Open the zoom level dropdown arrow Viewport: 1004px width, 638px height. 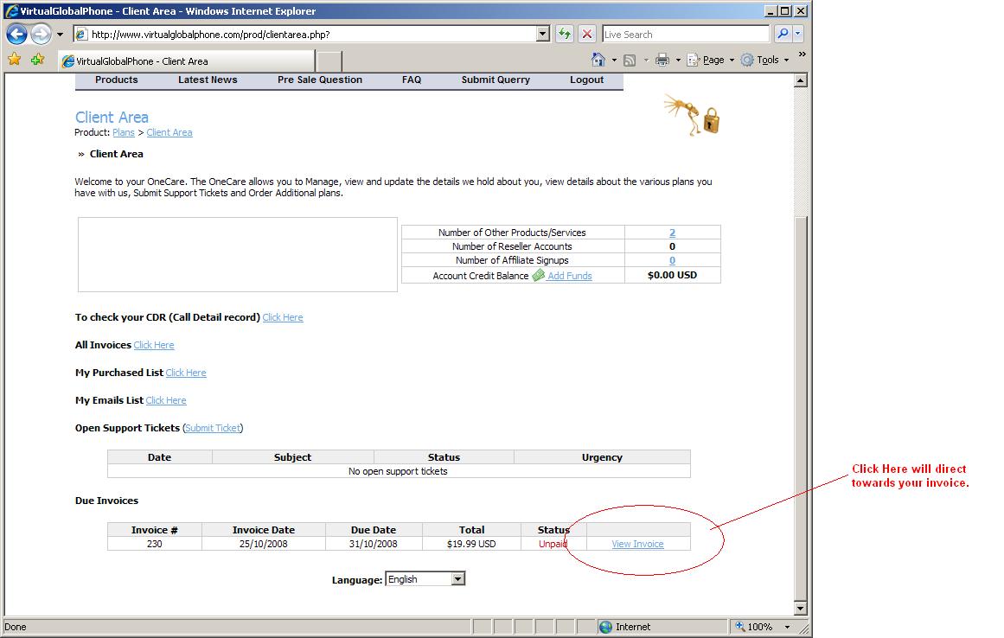point(788,627)
